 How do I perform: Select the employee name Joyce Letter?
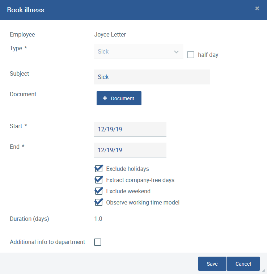pos(110,35)
